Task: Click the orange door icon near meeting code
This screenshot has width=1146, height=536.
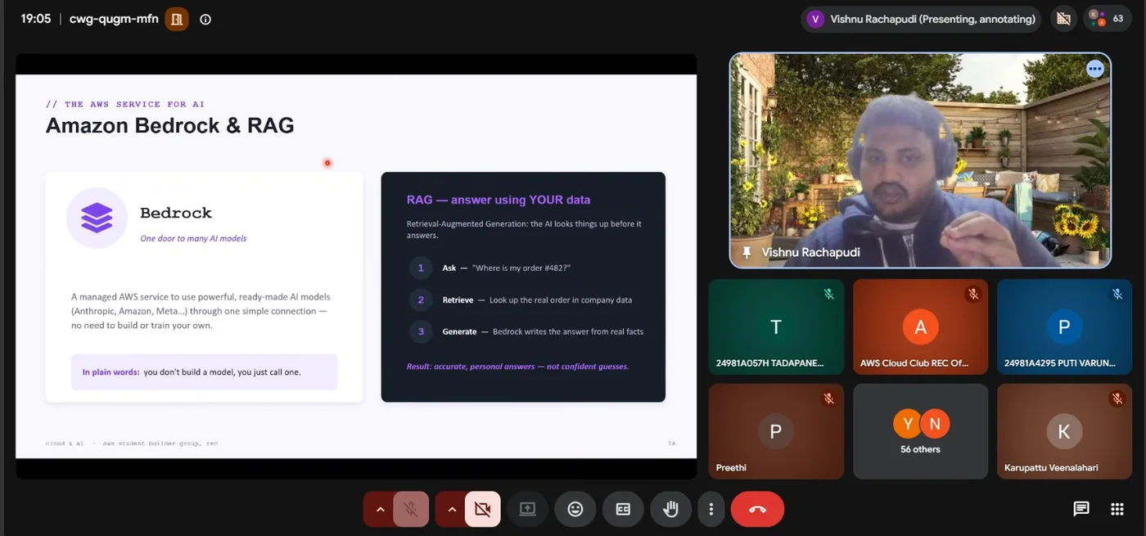Action: 177,19
